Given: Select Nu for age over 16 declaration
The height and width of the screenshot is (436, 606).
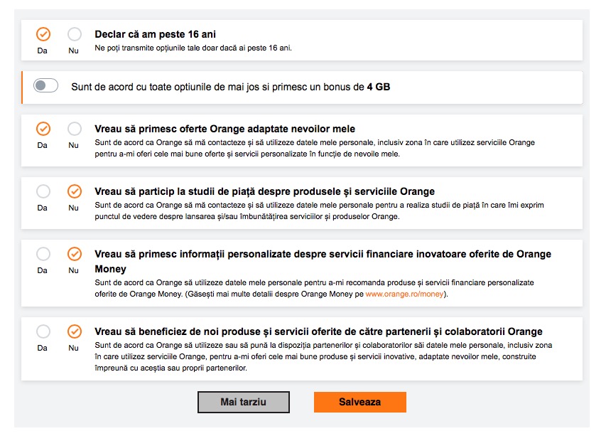Looking at the screenshot, I should (x=74, y=34).
